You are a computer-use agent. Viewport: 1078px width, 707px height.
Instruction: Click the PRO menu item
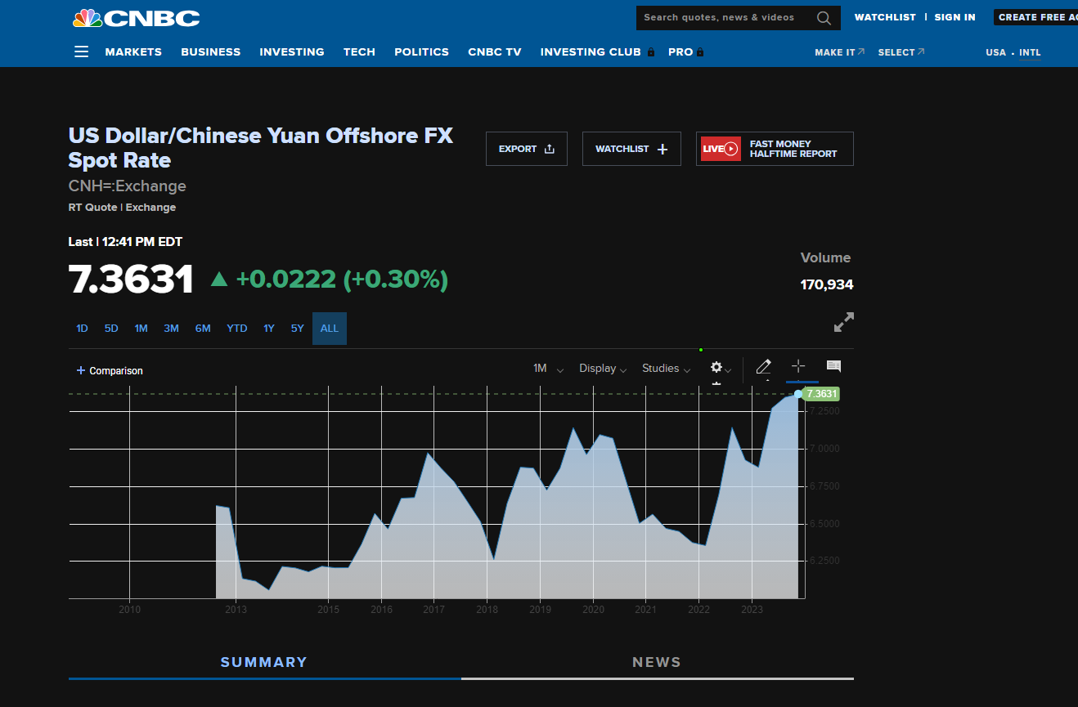(x=680, y=51)
